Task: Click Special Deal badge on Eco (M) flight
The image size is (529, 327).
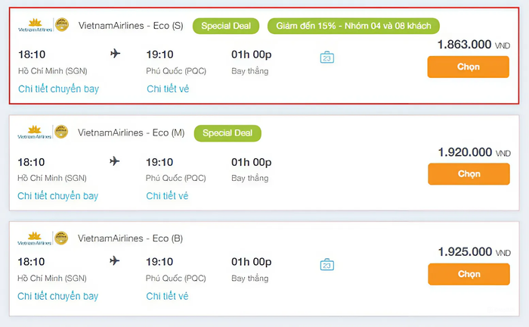Action: (x=227, y=133)
